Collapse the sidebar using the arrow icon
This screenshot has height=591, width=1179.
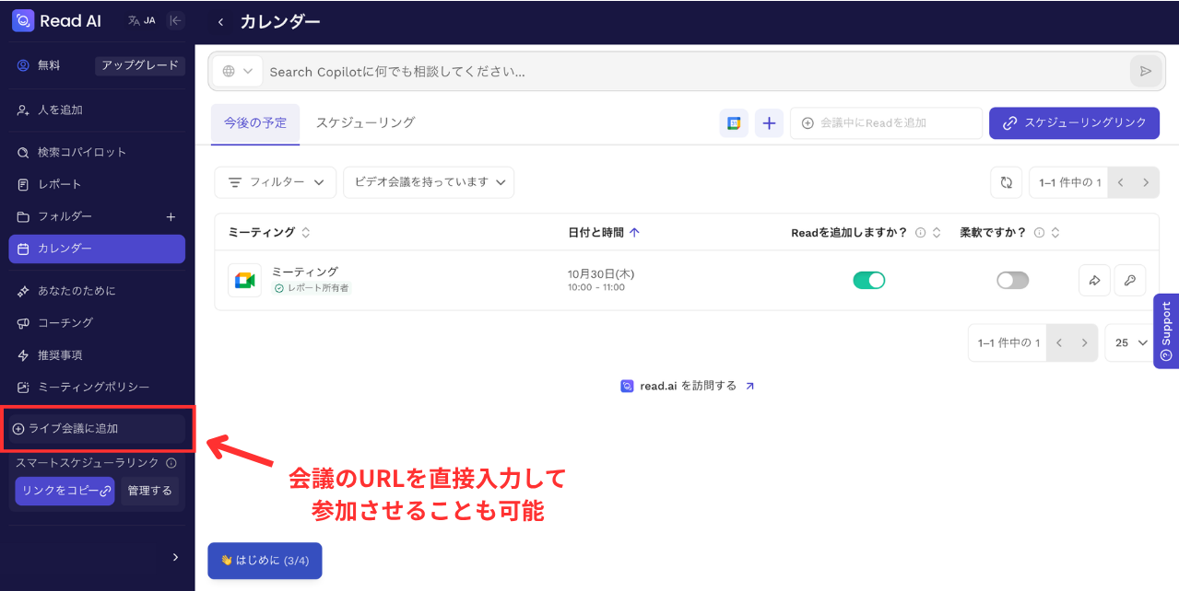(x=175, y=19)
